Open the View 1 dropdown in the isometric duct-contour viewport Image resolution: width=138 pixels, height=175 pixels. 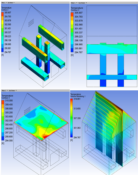click(x=4, y=3)
